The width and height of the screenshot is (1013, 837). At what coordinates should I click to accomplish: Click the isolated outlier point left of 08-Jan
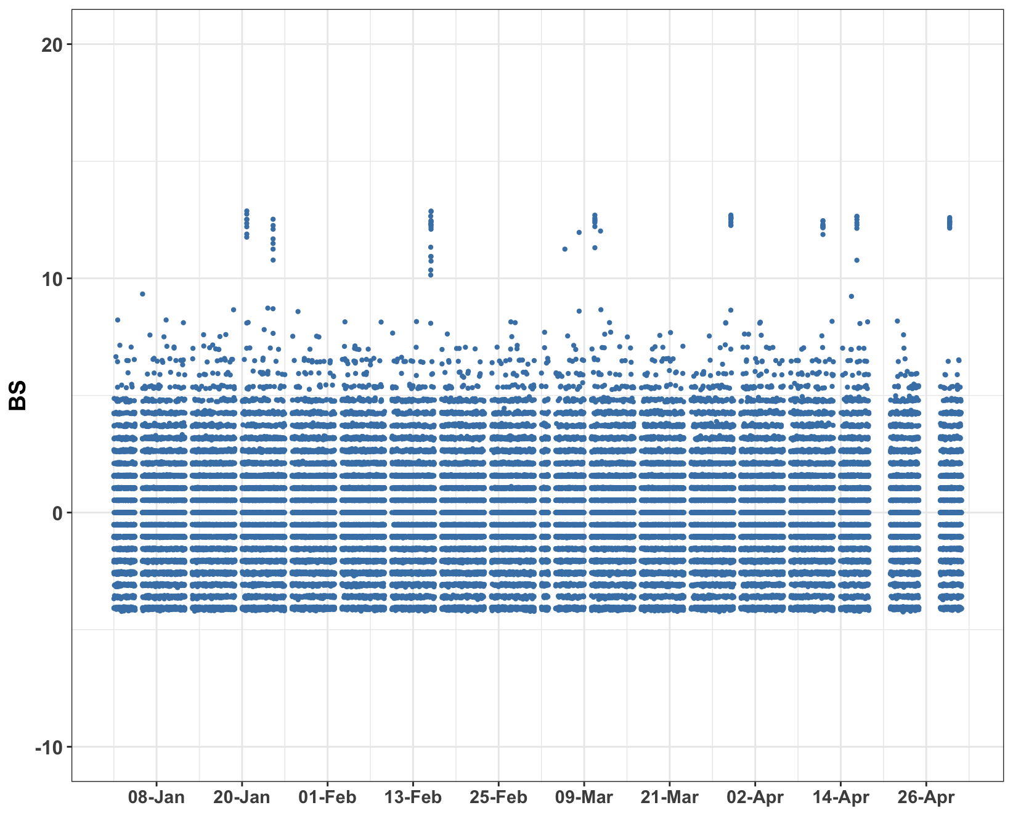[x=142, y=294]
